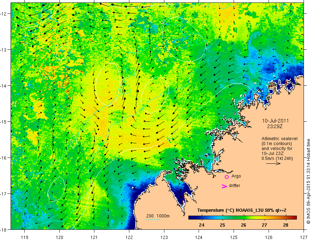Click the longitude axis label 119
The image size is (311, 240).
coord(24,237)
